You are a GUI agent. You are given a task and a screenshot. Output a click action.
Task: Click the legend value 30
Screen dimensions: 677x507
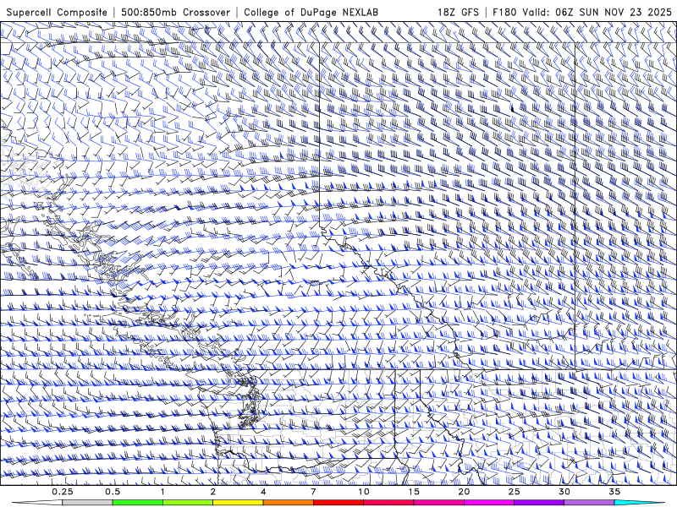tap(564, 492)
